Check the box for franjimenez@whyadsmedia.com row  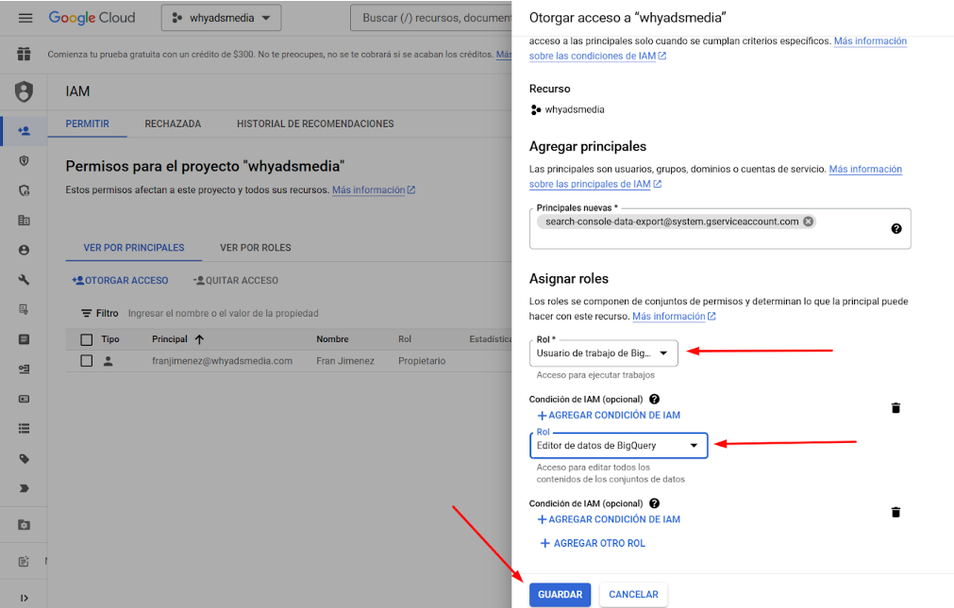tap(87, 361)
